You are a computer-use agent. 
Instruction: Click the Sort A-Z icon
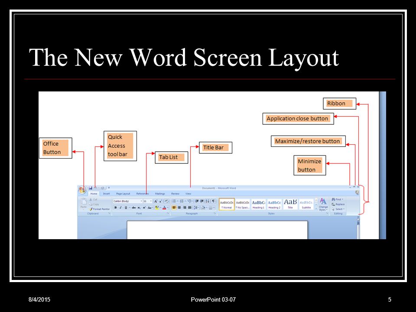(x=208, y=201)
